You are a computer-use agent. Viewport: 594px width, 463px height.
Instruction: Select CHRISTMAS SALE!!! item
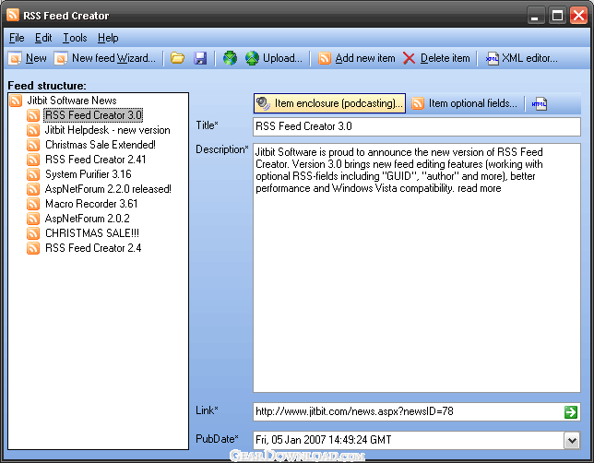click(92, 233)
